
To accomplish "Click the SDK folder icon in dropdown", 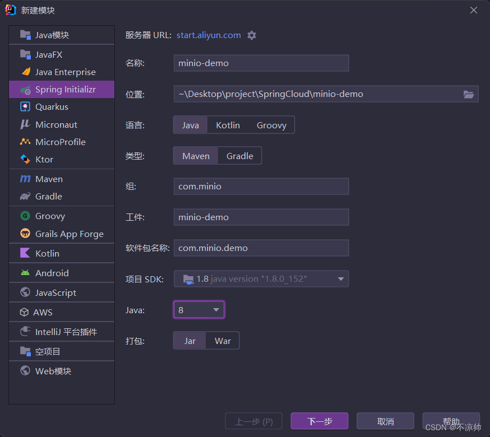I will [188, 279].
